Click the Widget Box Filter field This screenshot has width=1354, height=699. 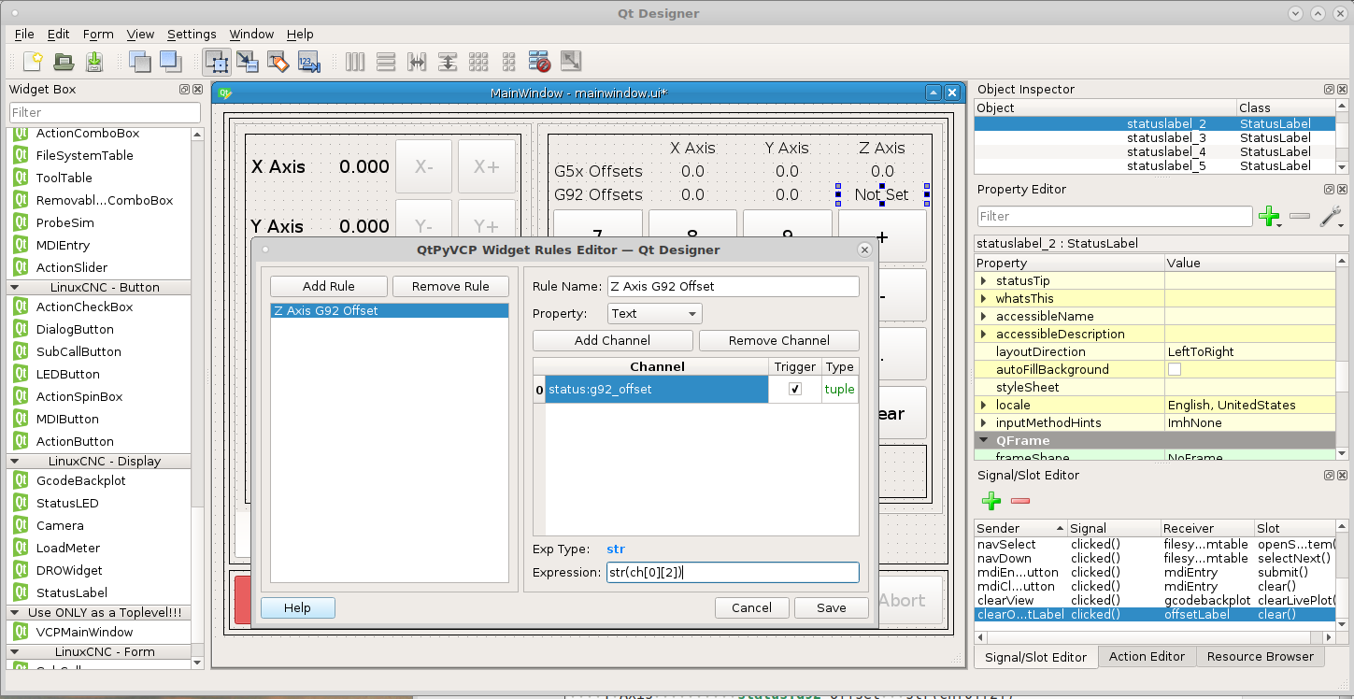(x=105, y=112)
